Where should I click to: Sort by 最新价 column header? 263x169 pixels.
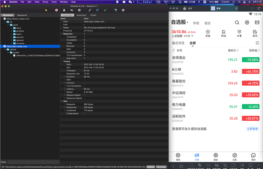(x=233, y=51)
